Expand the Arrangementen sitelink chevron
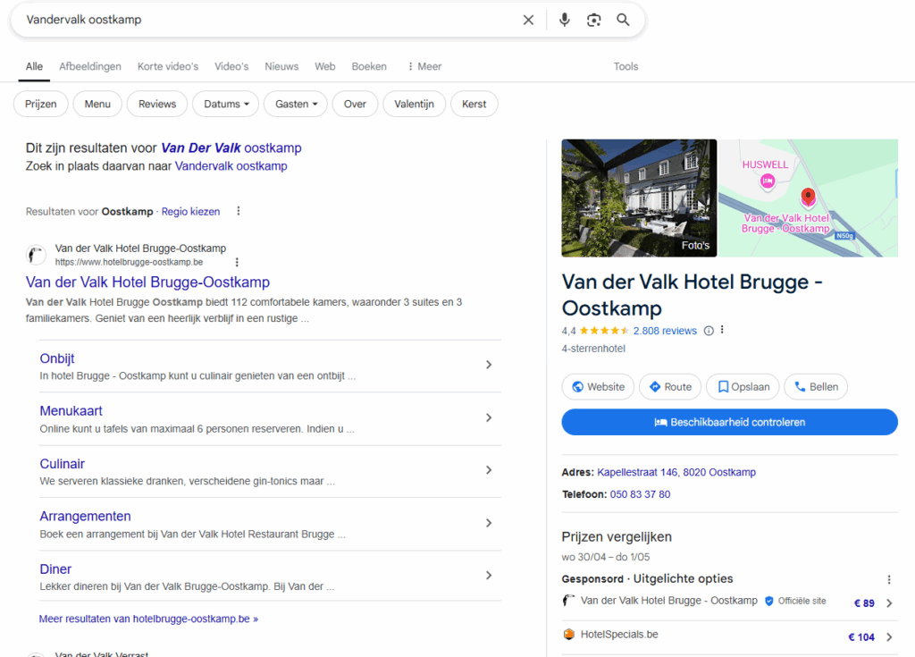The image size is (915, 657). pyautogui.click(x=489, y=523)
